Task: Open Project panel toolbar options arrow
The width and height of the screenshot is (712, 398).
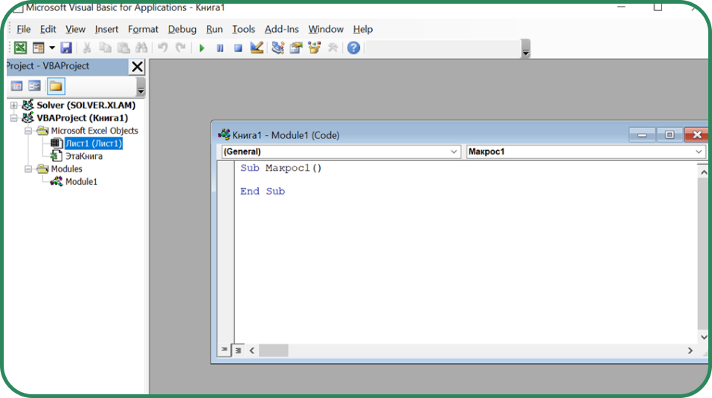Action: 141,87
